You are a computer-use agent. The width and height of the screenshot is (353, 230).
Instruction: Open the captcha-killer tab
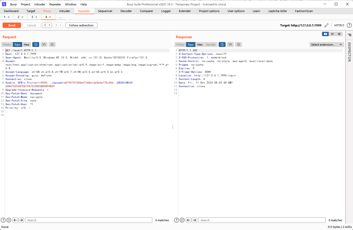point(278,11)
